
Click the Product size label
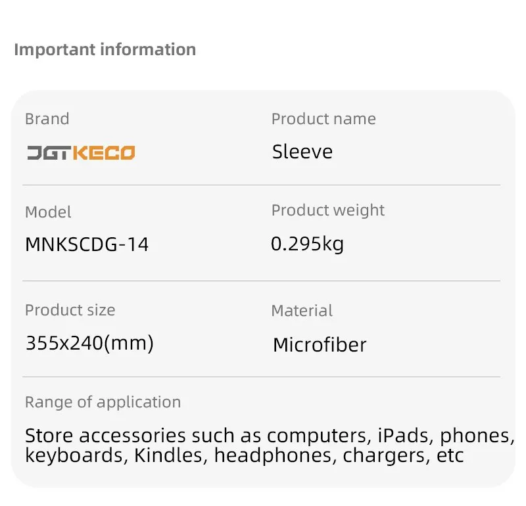click(x=70, y=310)
